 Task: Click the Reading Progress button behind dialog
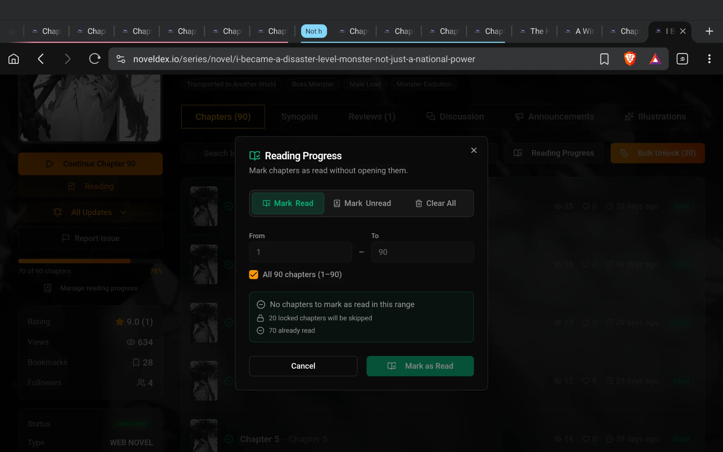point(554,153)
